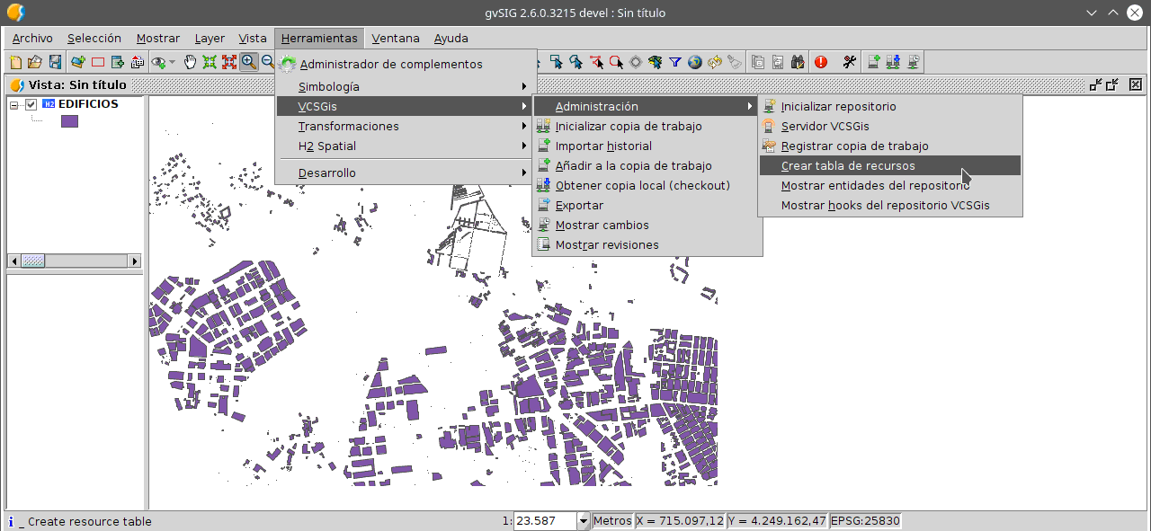This screenshot has height=531, width=1151.
Task: Click the scale input field showing 23.587
Action: [545, 521]
